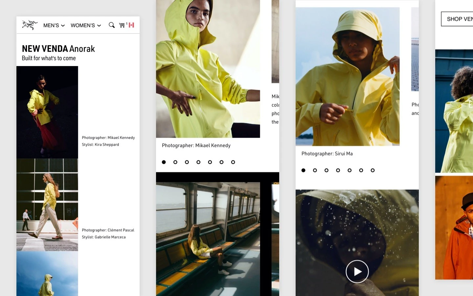Select sixth carousel dot under Mikael Kennedy caption

point(221,162)
